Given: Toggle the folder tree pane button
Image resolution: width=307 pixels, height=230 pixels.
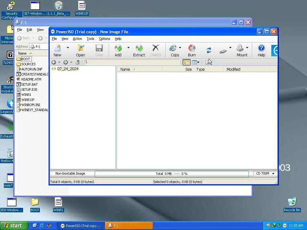Looking at the screenshot, I should coord(186,62).
